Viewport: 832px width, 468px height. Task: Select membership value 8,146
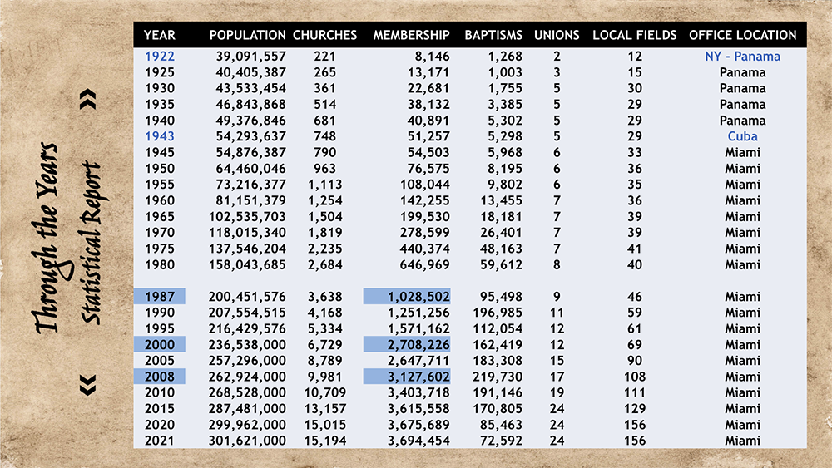433,57
